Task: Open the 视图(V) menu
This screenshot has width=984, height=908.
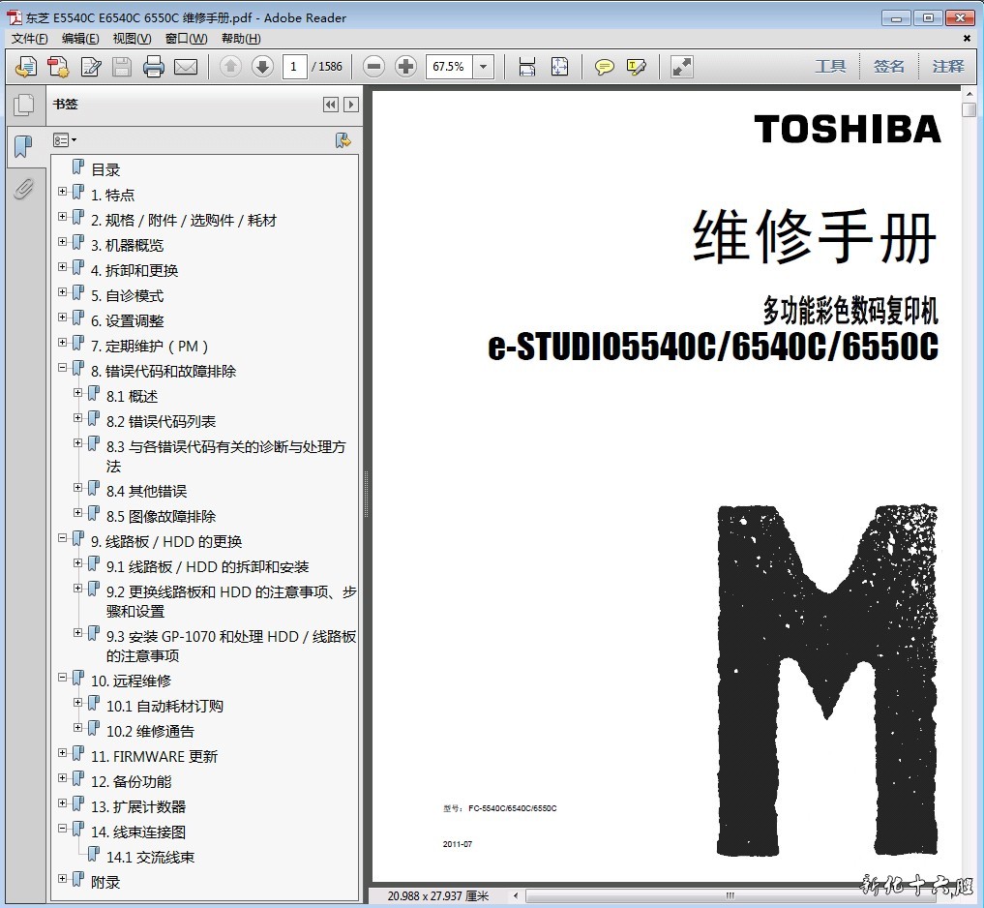Action: (132, 39)
